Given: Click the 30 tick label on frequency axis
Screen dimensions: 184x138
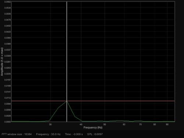Looking at the screenshot, I should pos(50,124).
